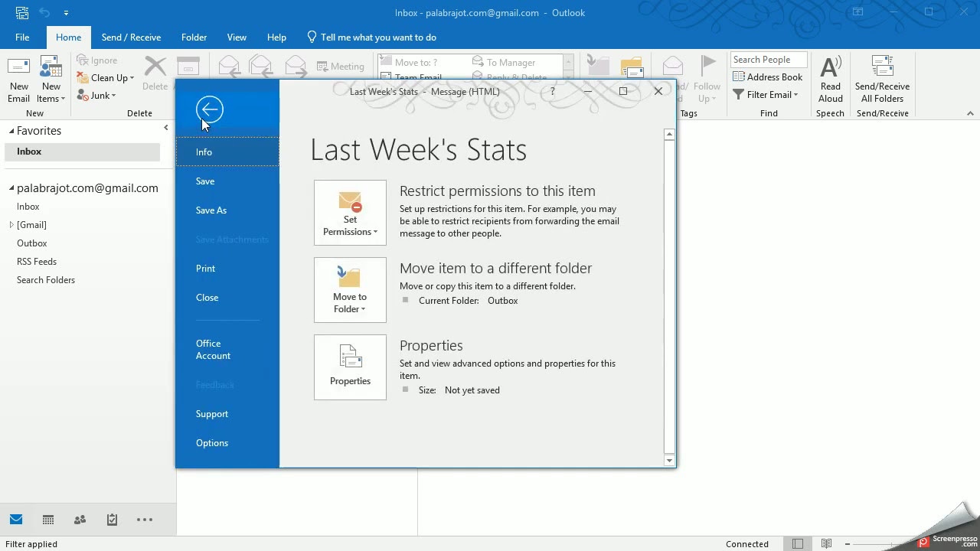
Task: Switch to the Help ribbon tab
Action: tap(276, 37)
